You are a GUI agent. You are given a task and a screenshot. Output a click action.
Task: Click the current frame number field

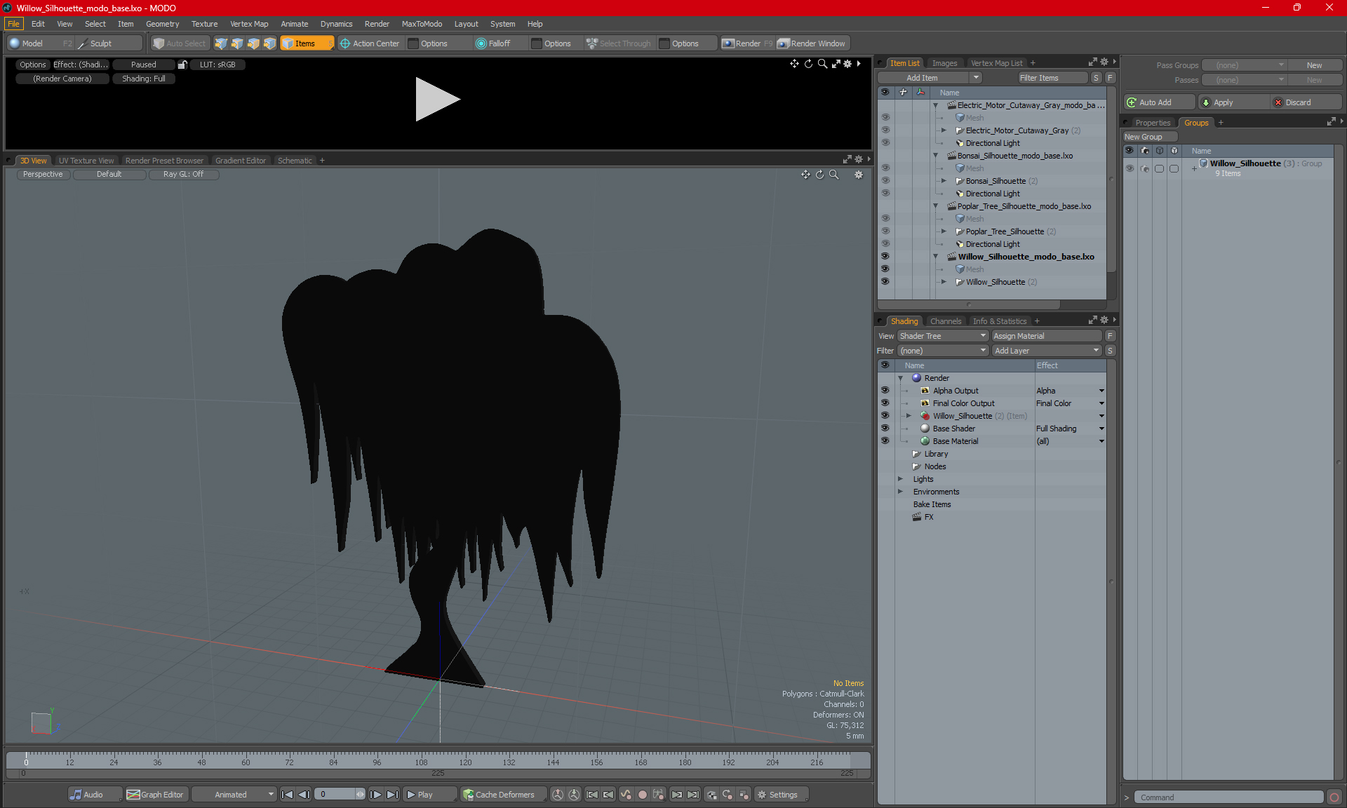click(335, 795)
